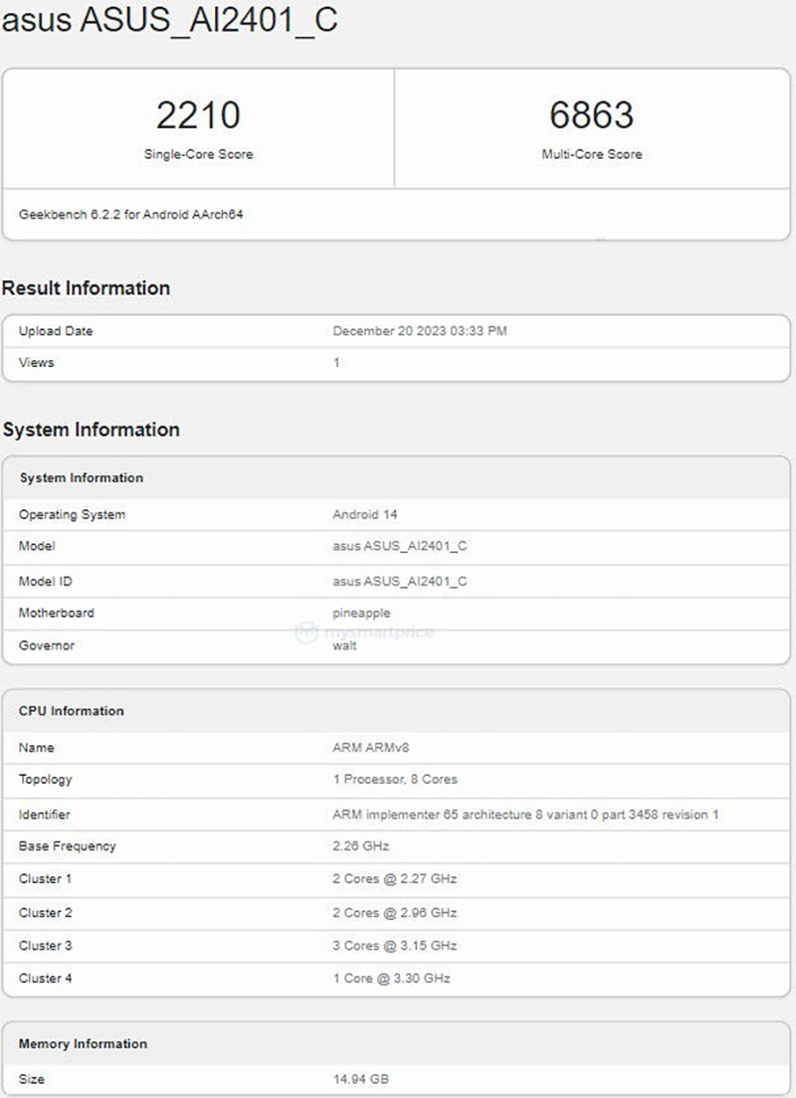Click the CPU Name ARM ARMv8 row
Screen dimensions: 796x1098
(x=362, y=747)
